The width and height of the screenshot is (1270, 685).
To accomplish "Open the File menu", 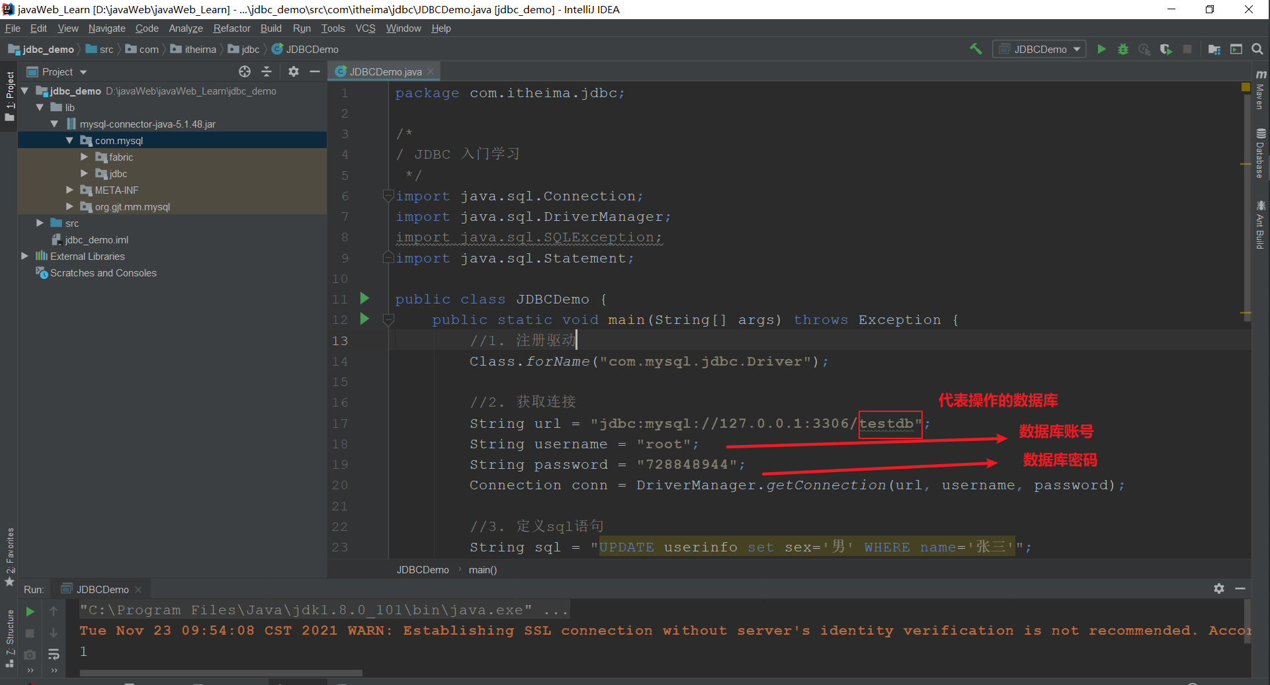I will point(13,28).
